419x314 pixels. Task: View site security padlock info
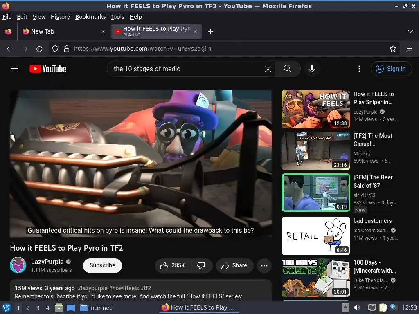67,49
